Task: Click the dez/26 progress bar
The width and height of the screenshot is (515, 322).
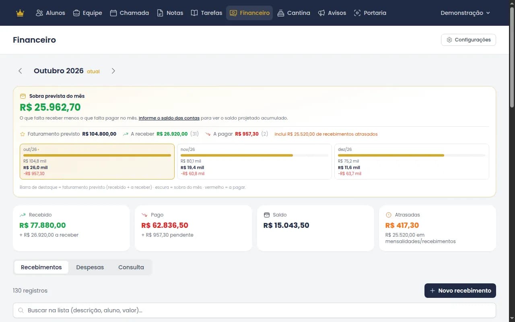Action: click(412, 155)
